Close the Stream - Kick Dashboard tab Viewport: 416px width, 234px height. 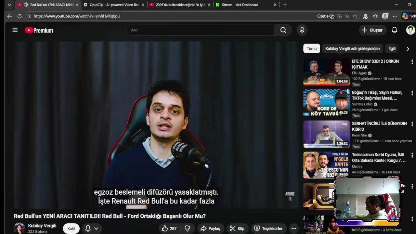275,5
